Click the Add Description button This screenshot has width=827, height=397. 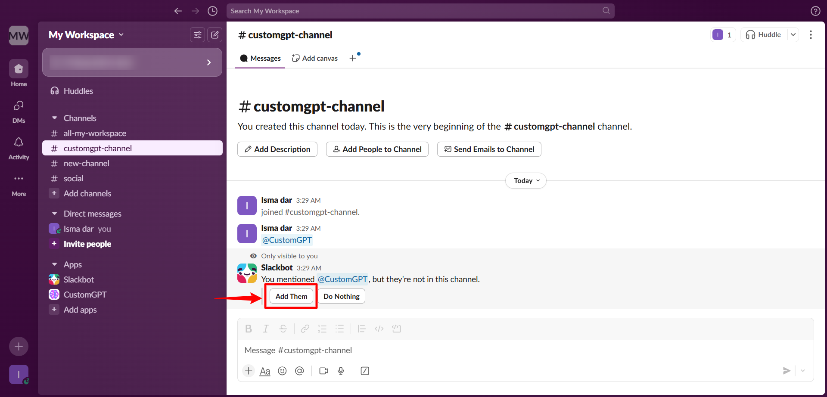pyautogui.click(x=277, y=149)
